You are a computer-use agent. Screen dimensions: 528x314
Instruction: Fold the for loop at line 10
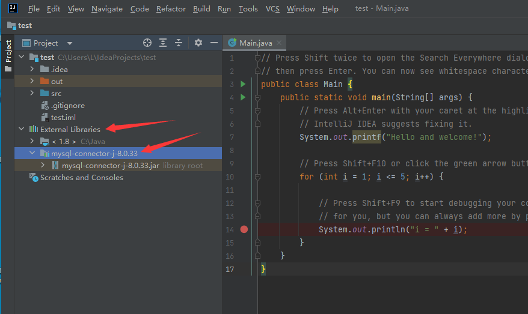pos(257,177)
